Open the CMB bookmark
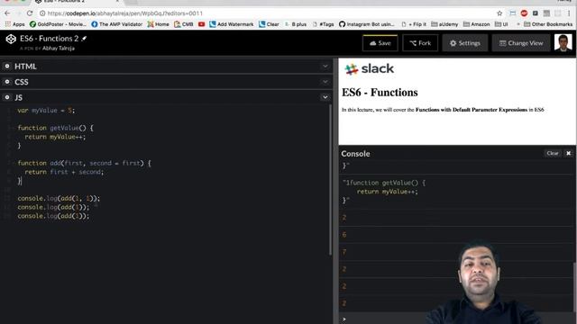The height and width of the screenshot is (324, 577). (x=184, y=24)
